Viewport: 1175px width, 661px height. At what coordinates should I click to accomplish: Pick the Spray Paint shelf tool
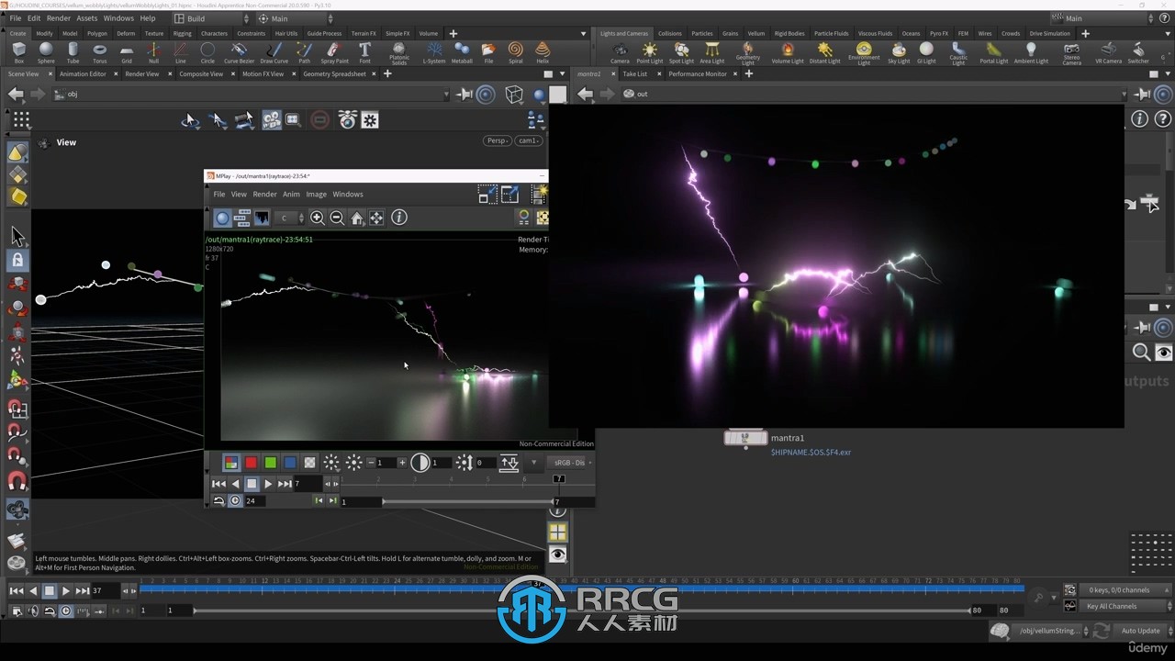coord(334,52)
